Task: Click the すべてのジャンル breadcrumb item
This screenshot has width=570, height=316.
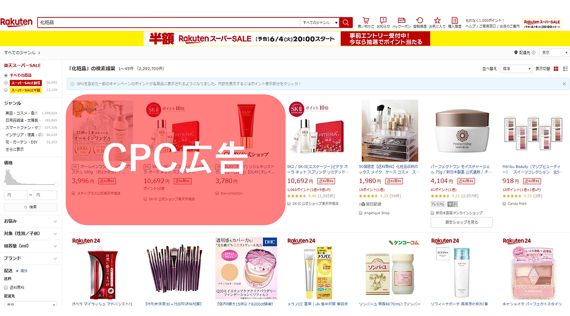Action: tap(20, 53)
